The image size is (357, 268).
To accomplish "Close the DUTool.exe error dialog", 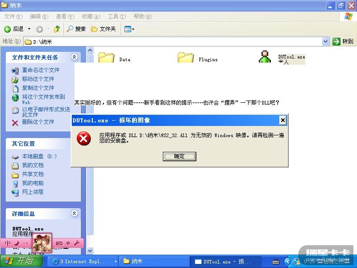I will [x=282, y=120].
